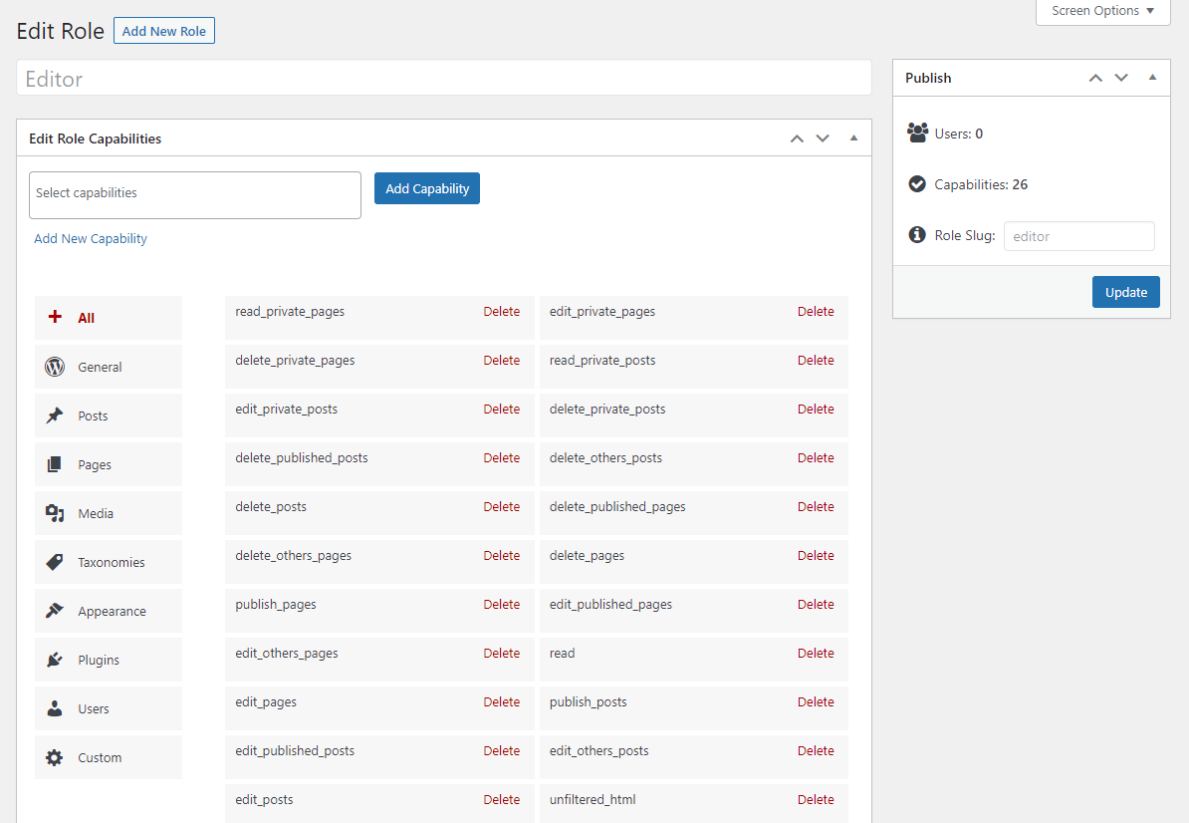Viewport: 1189px width, 823px height.
Task: Delete the delete_private_pages capability
Action: [x=501, y=361]
